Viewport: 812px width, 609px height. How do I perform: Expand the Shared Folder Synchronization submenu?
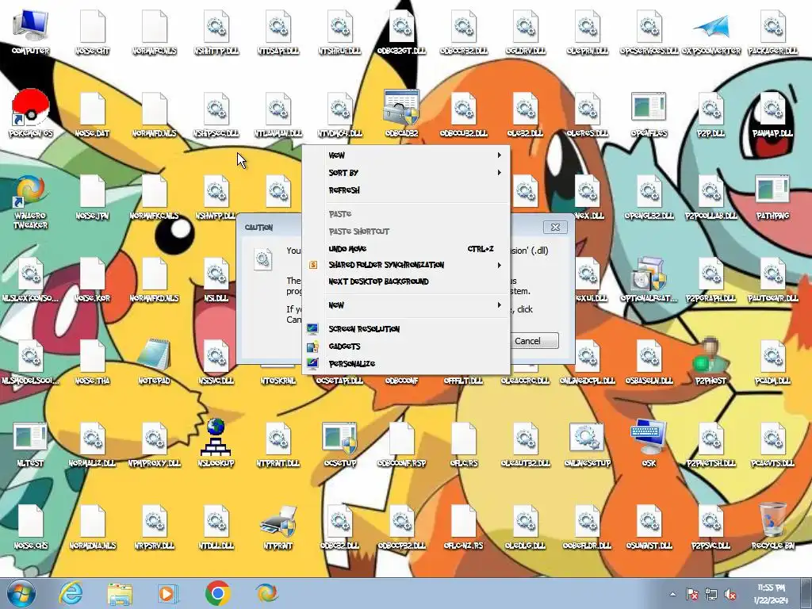[x=407, y=265]
